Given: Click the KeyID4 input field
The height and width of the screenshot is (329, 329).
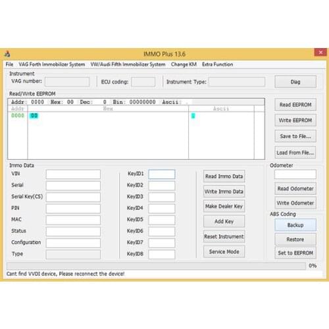Looking at the screenshot, I should pyautogui.click(x=162, y=209).
